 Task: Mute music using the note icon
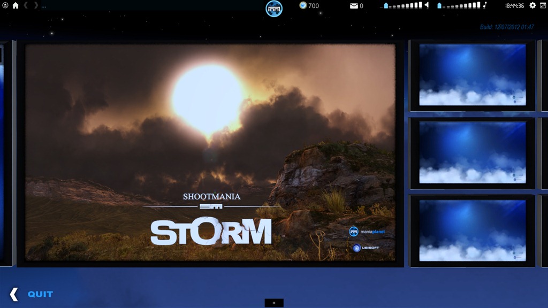point(485,5)
